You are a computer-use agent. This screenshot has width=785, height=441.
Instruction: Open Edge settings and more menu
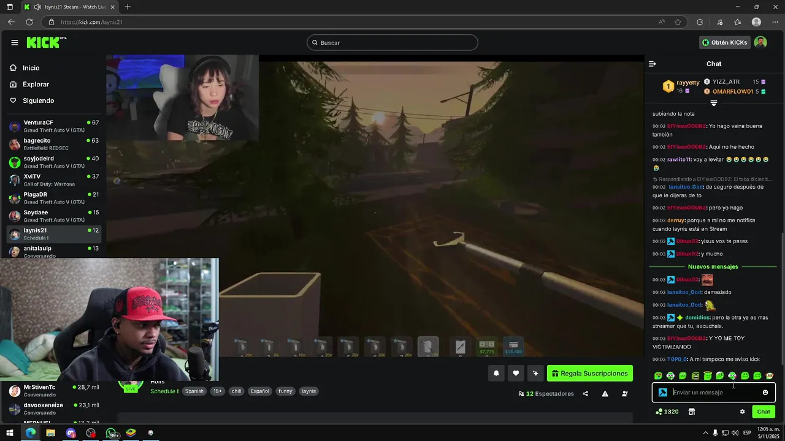click(775, 22)
